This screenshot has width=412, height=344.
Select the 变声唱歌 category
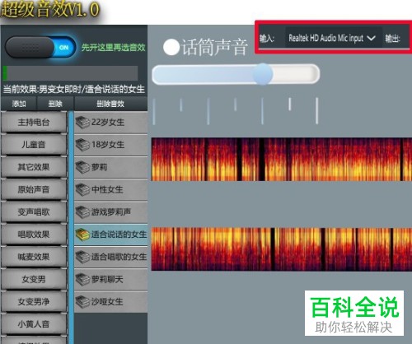click(34, 212)
